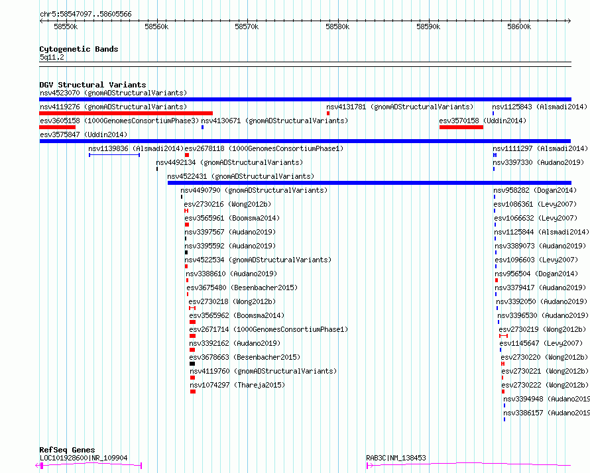
Task: Click nsv3396530 (Audano2019) label
Action: click(544, 315)
